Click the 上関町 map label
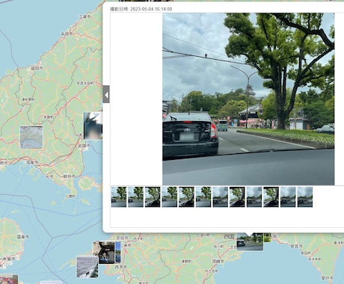The image size is (344, 284). point(70,197)
